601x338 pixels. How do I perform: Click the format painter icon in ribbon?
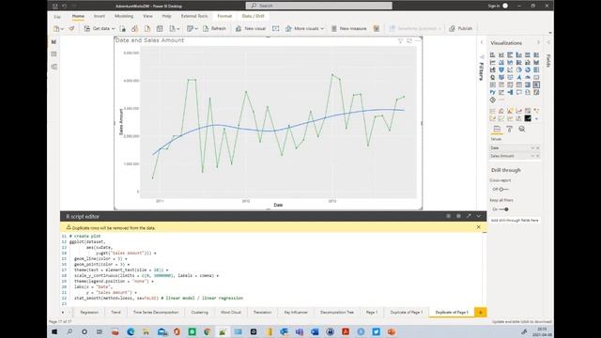pos(71,29)
